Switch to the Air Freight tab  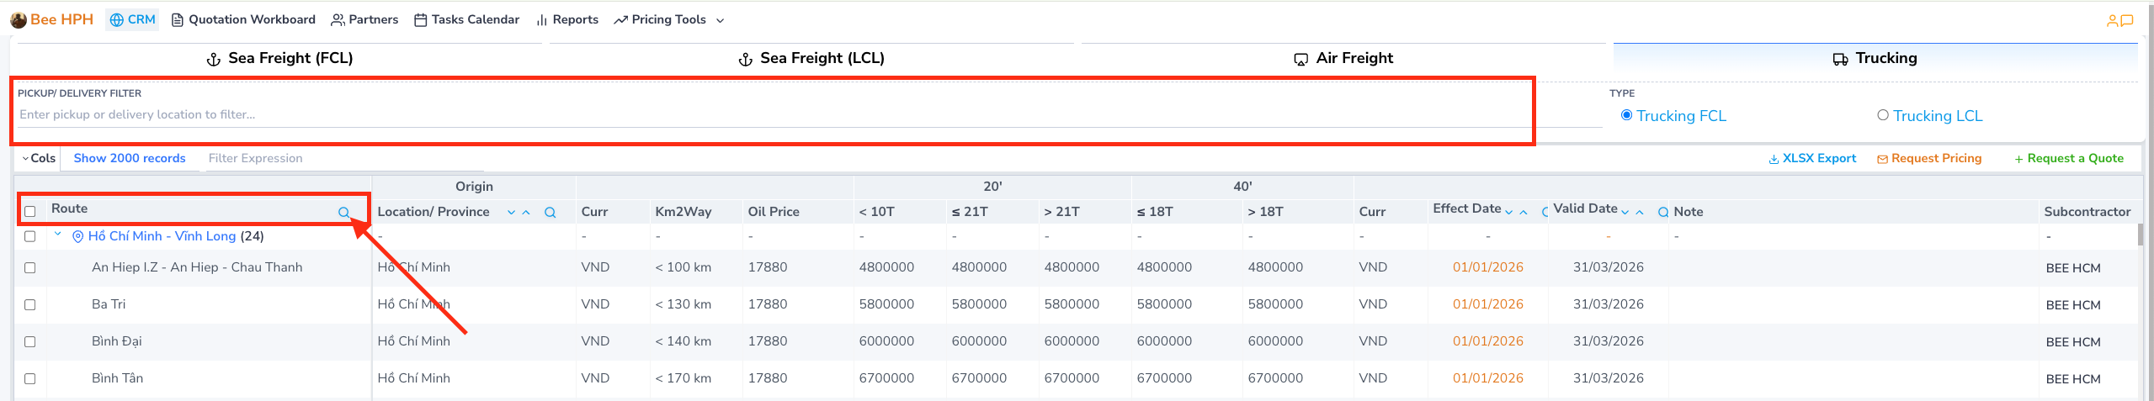(1343, 58)
